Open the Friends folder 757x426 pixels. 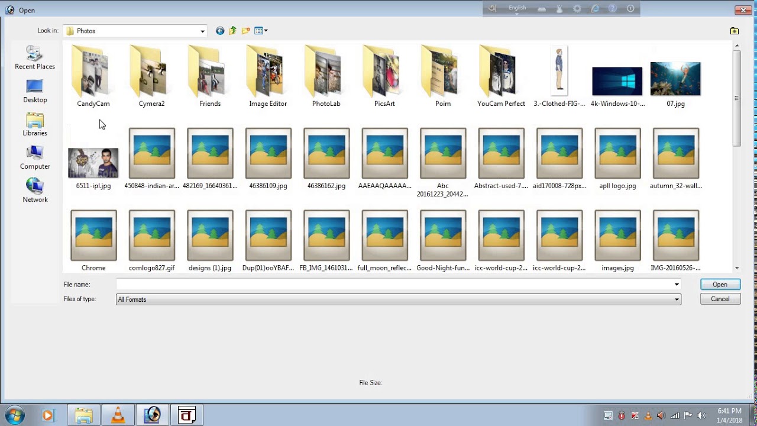pos(210,76)
